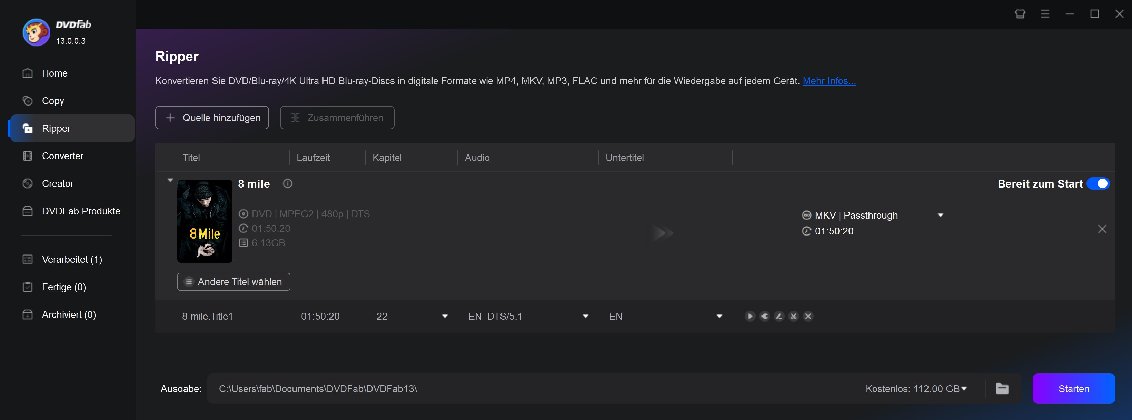
Task: Click the 8 mile source title text
Action: [x=254, y=184]
